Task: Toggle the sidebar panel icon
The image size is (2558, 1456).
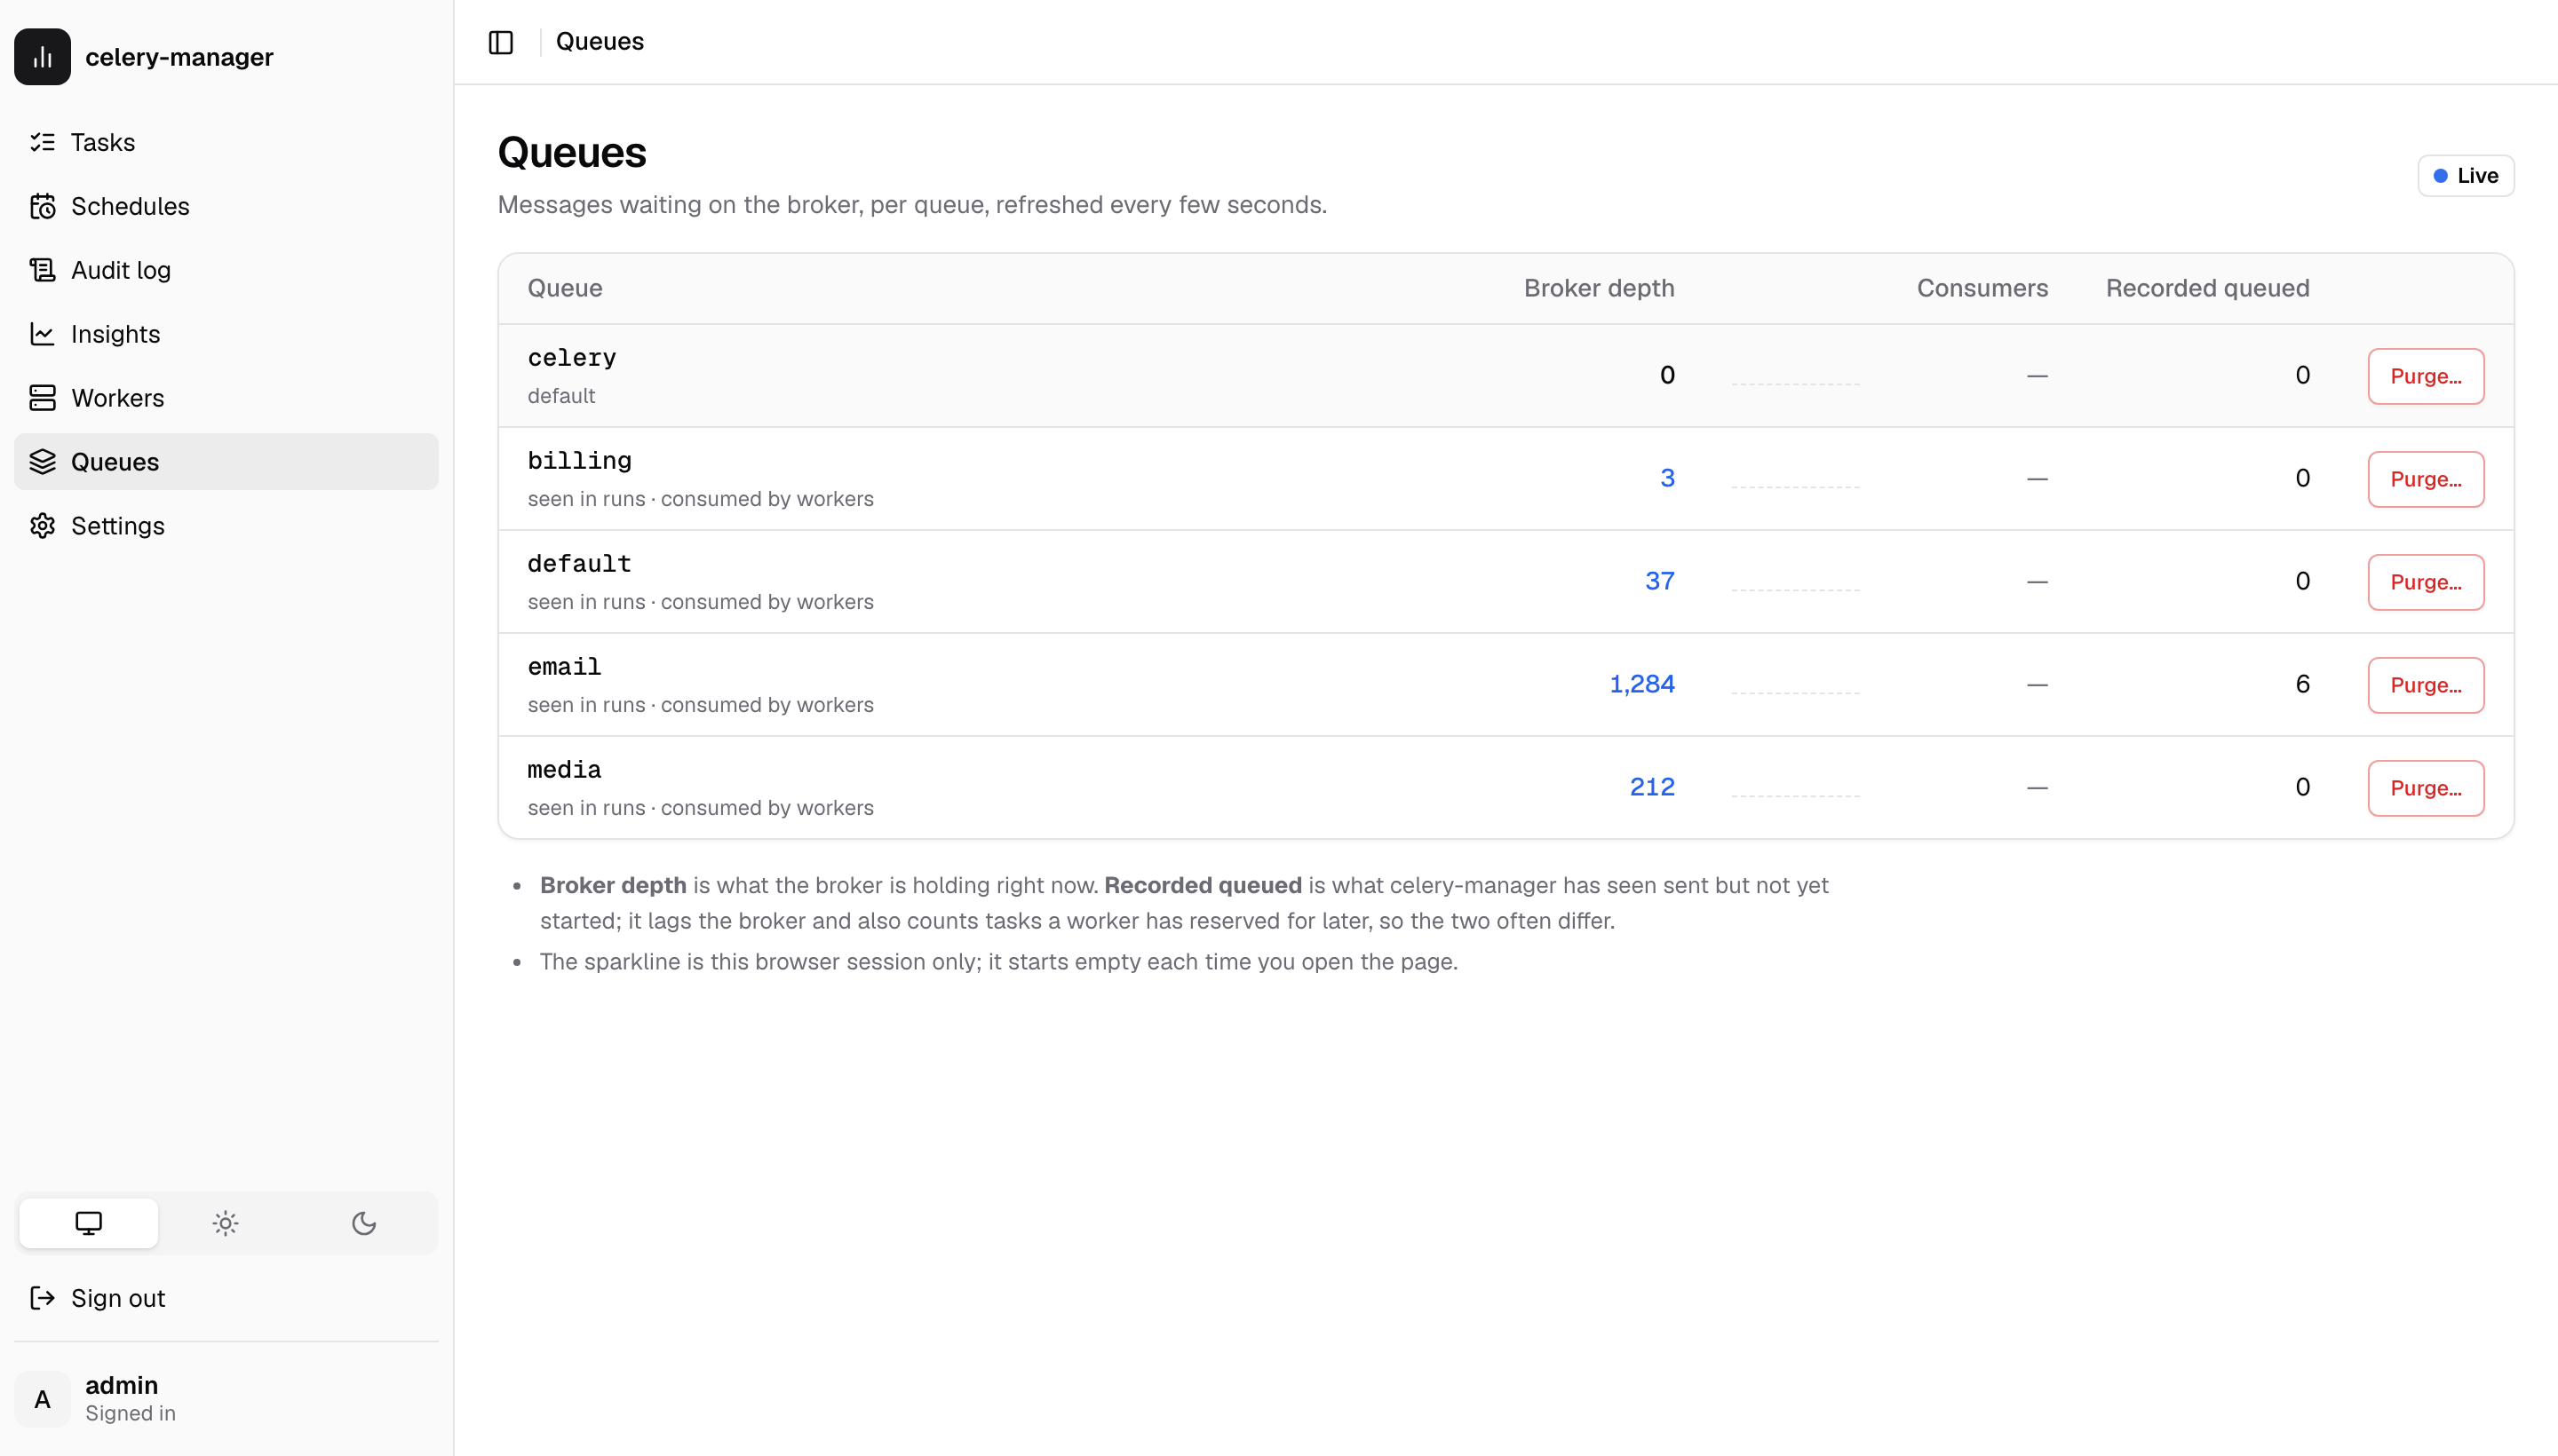Action: point(500,42)
